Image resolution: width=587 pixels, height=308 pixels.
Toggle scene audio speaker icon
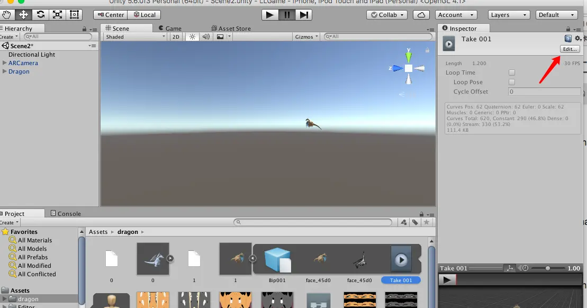click(x=206, y=37)
